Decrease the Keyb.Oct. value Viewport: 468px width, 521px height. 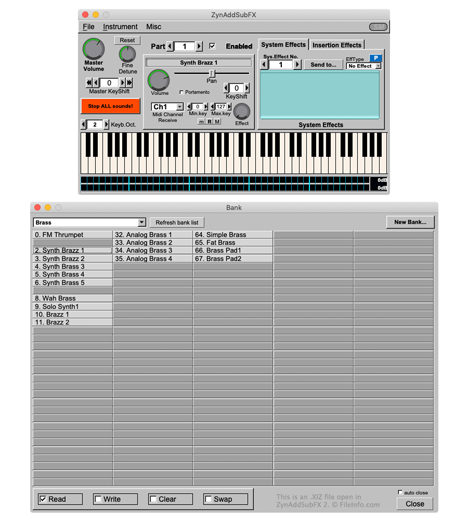84,125
